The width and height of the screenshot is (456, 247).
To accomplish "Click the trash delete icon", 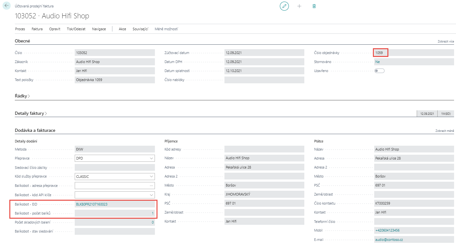I will [314, 6].
